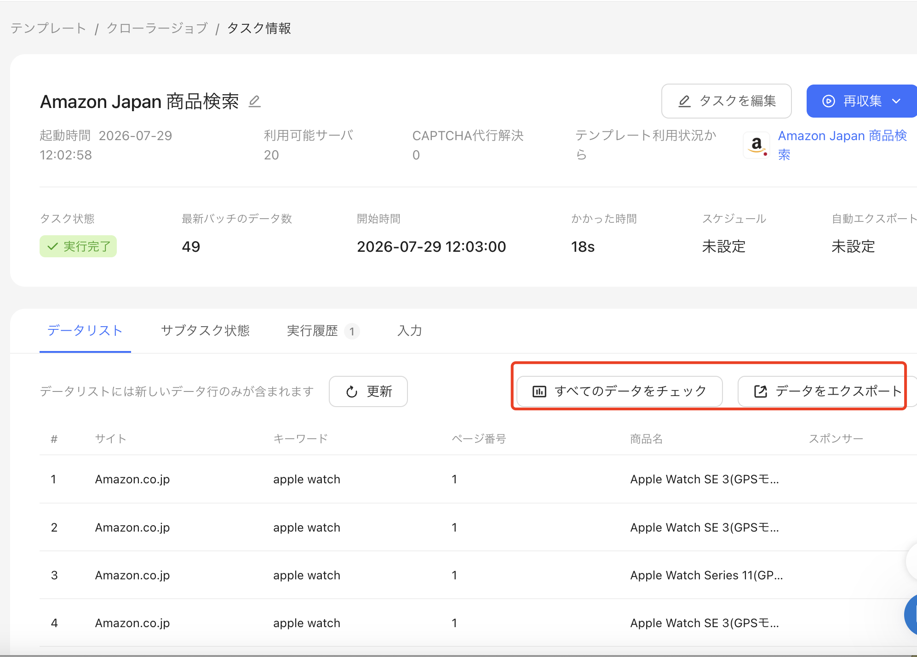Click the 実行完了 status badge
Screen dimensions: 917x657
point(78,247)
